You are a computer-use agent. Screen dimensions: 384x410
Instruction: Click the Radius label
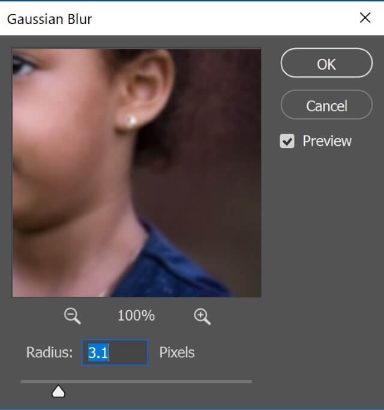49,352
